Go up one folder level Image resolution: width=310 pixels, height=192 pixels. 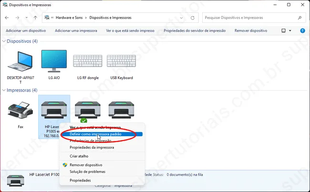tap(35, 18)
